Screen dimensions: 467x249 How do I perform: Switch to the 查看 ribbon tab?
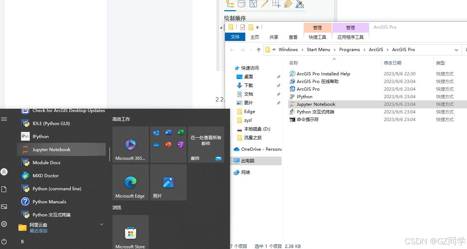pyautogui.click(x=293, y=37)
